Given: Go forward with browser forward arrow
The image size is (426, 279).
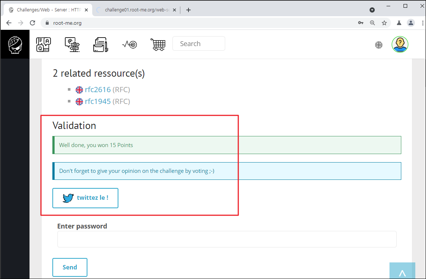Looking at the screenshot, I should click(x=21, y=23).
